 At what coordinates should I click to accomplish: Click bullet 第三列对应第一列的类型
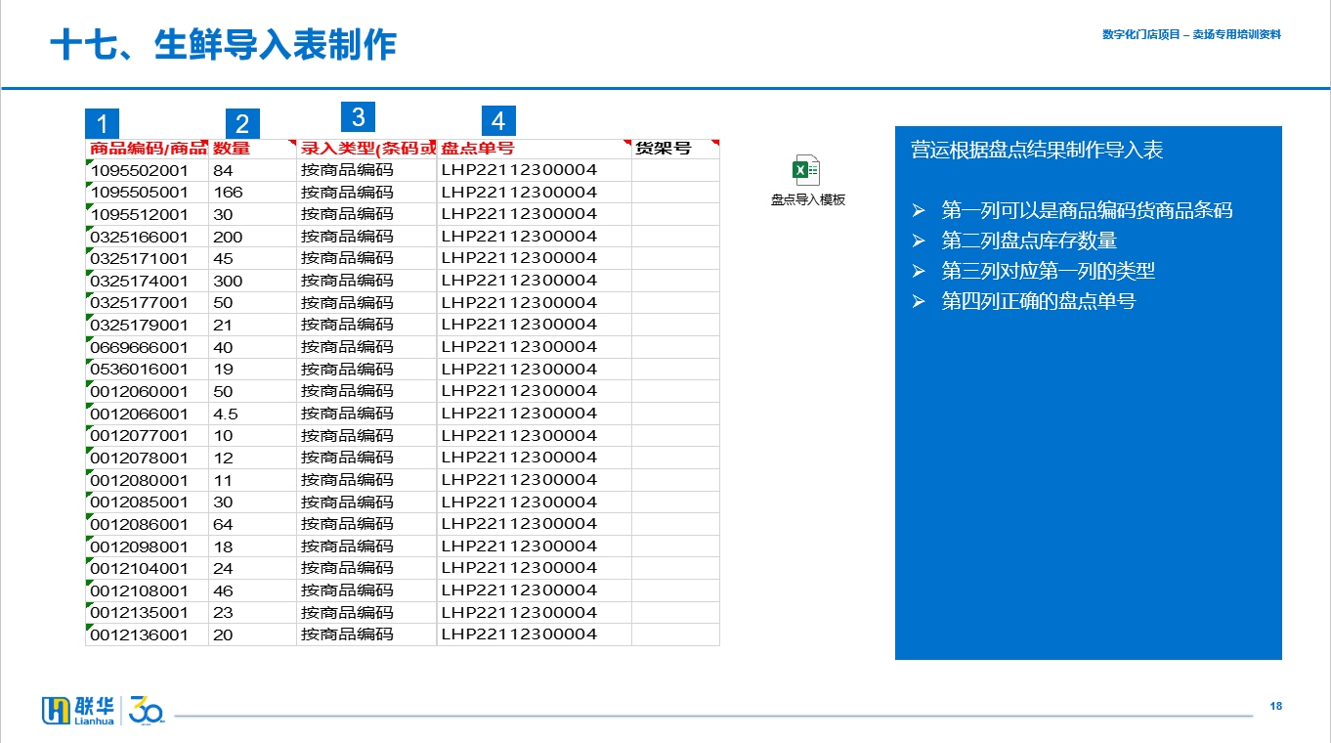[x=1049, y=271]
